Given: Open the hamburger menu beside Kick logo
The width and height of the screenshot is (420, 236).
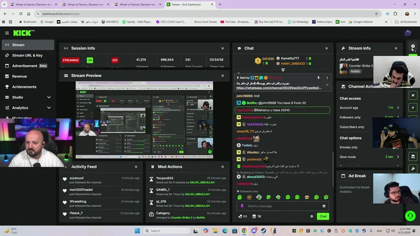Looking at the screenshot, I should pyautogui.click(x=7, y=33).
